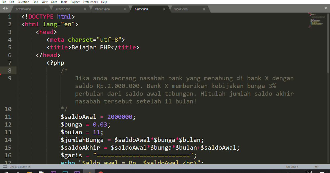330x173 pixels.
Task: Click the next file navigation arrow
Action: click(x=7, y=8)
